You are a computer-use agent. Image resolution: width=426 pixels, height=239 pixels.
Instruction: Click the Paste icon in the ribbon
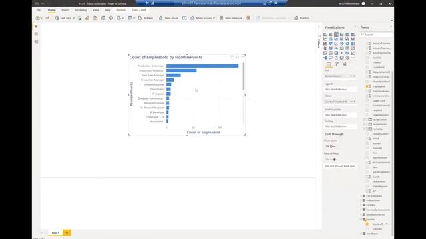click(37, 18)
